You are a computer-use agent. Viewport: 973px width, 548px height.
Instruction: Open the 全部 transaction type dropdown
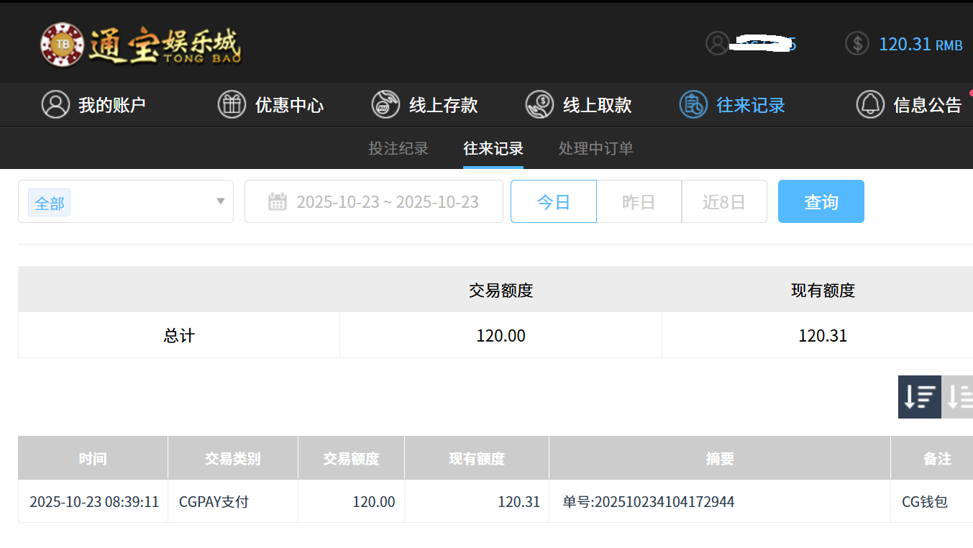(126, 201)
